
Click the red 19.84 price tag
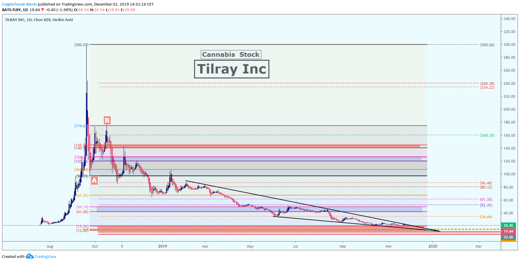(508, 231)
